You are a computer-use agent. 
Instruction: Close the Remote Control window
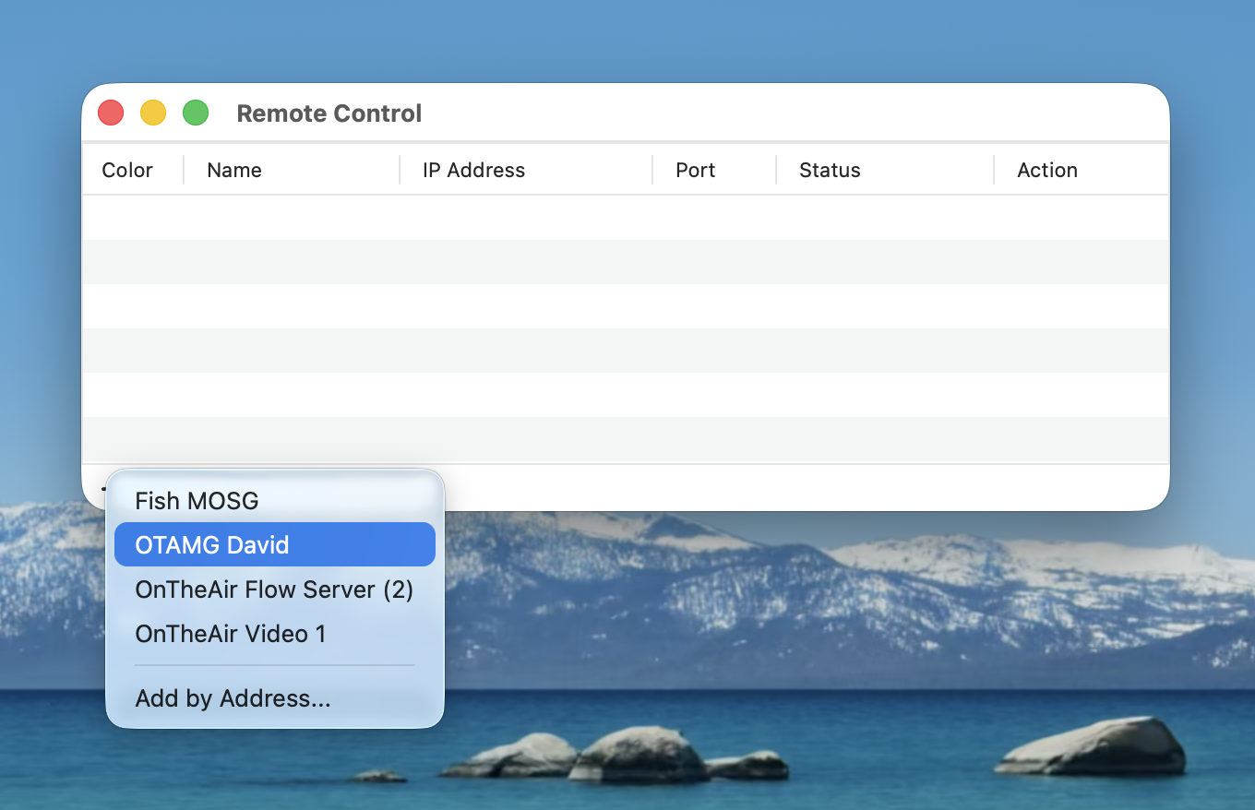pos(110,112)
